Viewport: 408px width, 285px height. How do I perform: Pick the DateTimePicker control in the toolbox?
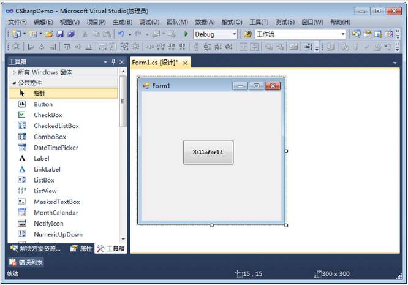tap(63, 147)
